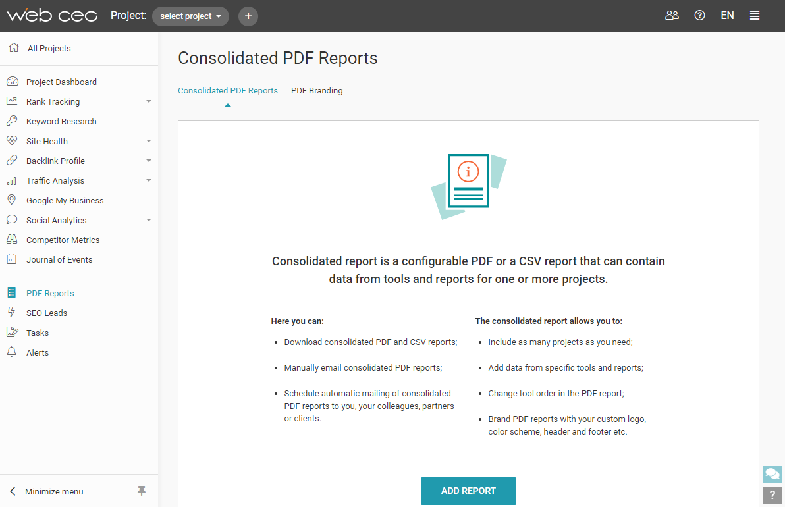
Task: Click Minimize menu label
Action: coord(54,491)
